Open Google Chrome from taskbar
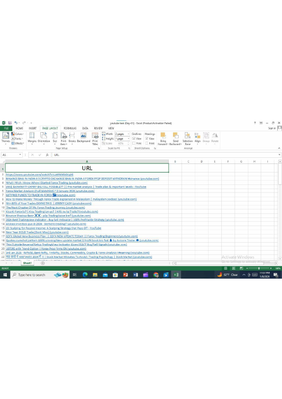The height and width of the screenshot is (399, 282). pyautogui.click(x=156, y=274)
